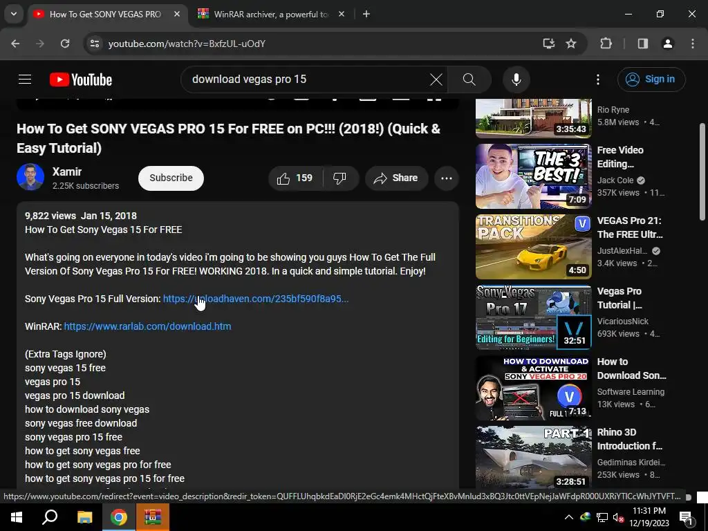Reload the page with the refresh icon
This screenshot has width=708, height=531.
65,44
